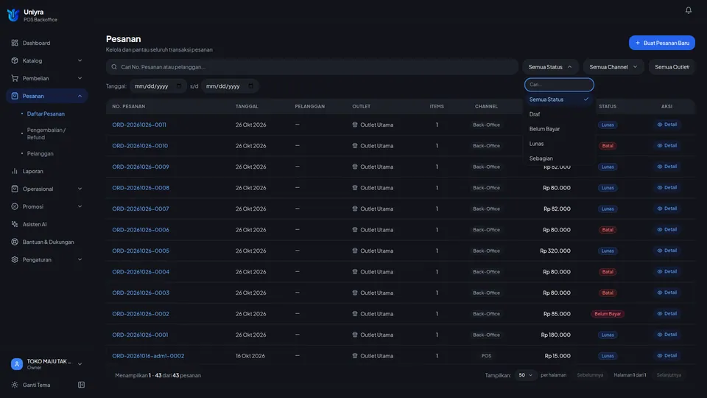Click the Rp 320.000 amount cell
This screenshot has height=398, width=707.
click(x=555, y=251)
